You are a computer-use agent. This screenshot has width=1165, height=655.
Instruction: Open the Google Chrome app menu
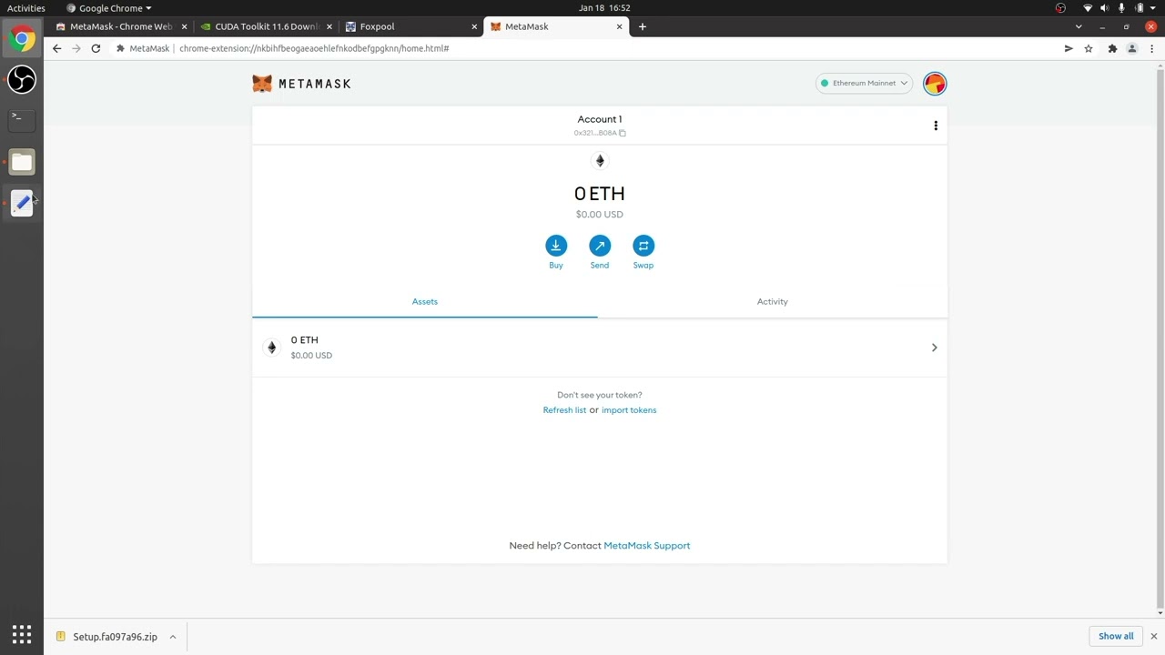pos(109,8)
